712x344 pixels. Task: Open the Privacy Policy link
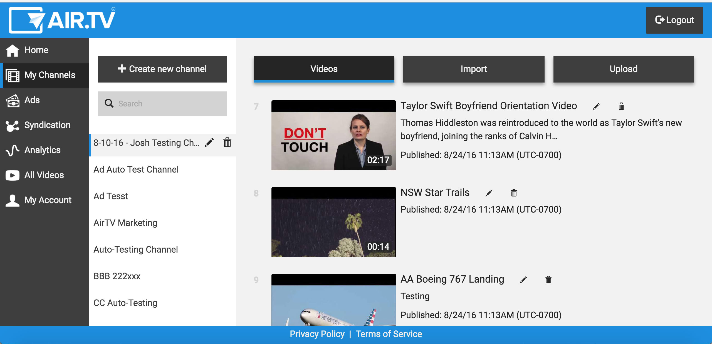point(317,334)
